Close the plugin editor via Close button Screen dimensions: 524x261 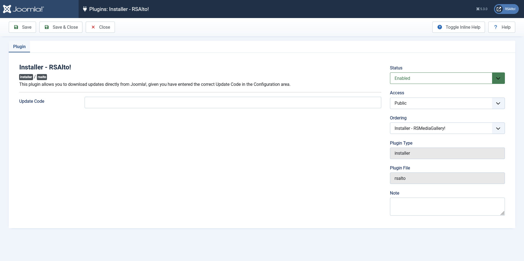(x=100, y=27)
